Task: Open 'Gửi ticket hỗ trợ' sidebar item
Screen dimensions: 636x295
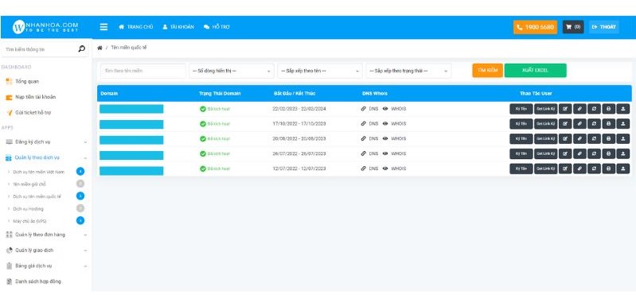Action: pyautogui.click(x=29, y=113)
